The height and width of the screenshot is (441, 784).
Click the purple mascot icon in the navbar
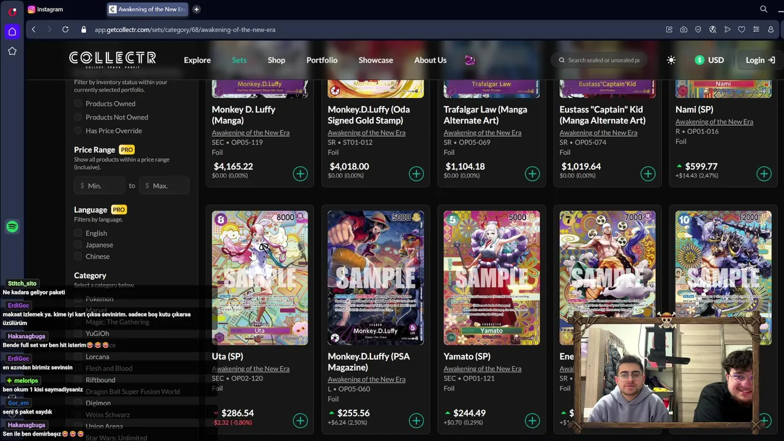click(470, 60)
